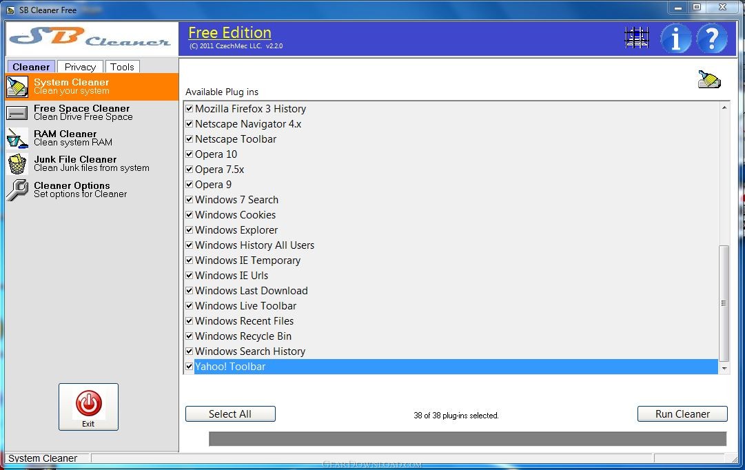Click the red power Exit button
This screenshot has height=470, width=745.
click(x=88, y=407)
